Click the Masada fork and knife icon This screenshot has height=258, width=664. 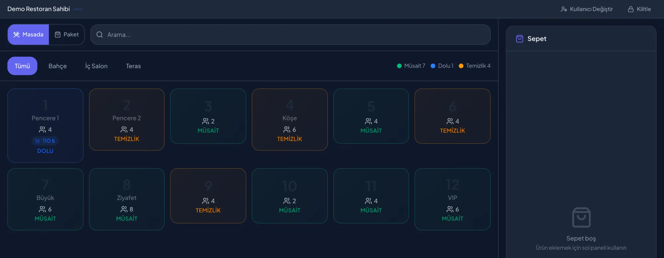[x=16, y=34]
